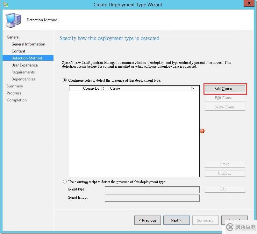The width and height of the screenshot is (257, 234).
Task: Go back with the Previous button
Action: pyautogui.click(x=147, y=220)
